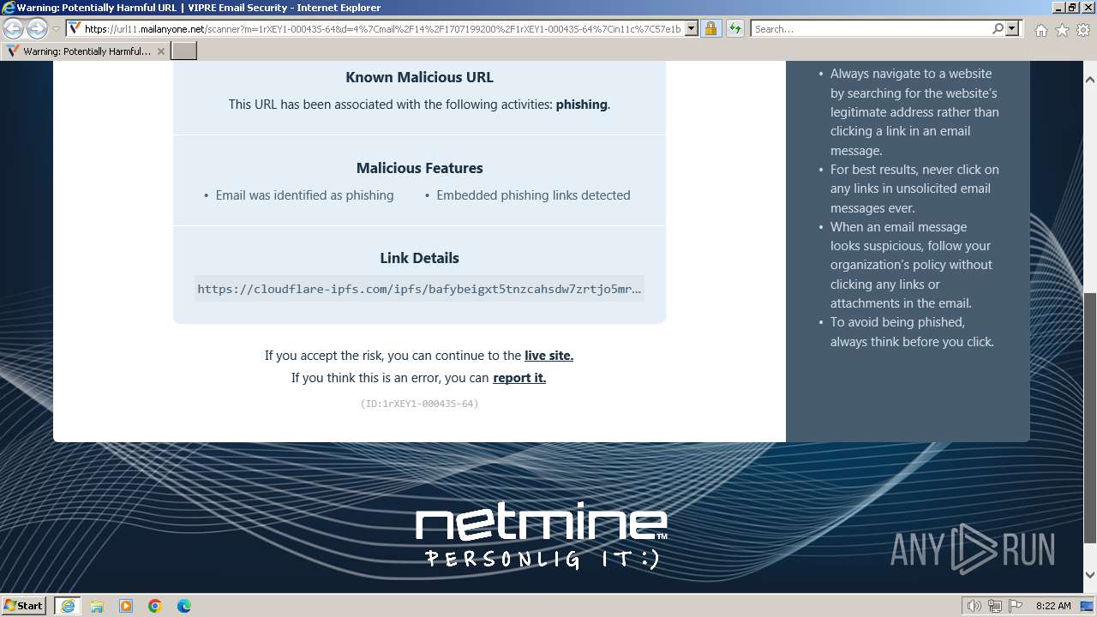The height and width of the screenshot is (617, 1097).
Task: Continue to the live site link
Action: point(548,356)
